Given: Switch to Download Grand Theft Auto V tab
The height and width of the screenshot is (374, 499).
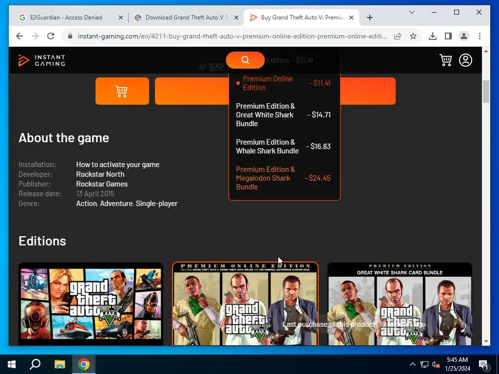Looking at the screenshot, I should point(187,18).
